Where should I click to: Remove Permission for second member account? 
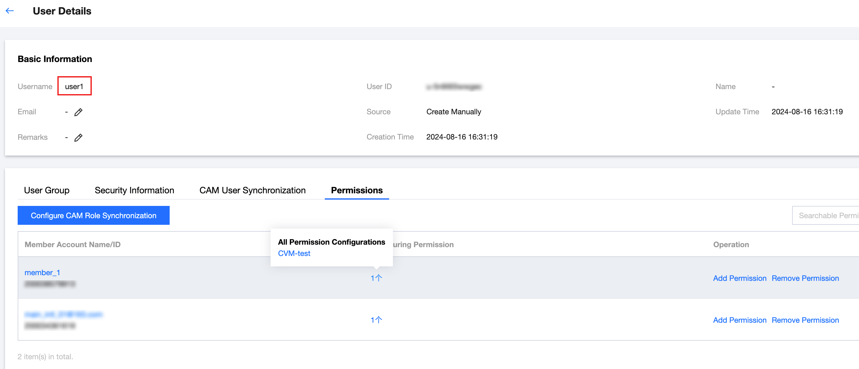pos(805,320)
